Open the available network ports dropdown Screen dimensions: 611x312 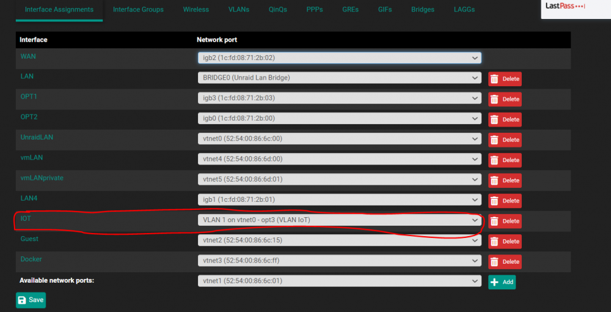[x=339, y=280]
